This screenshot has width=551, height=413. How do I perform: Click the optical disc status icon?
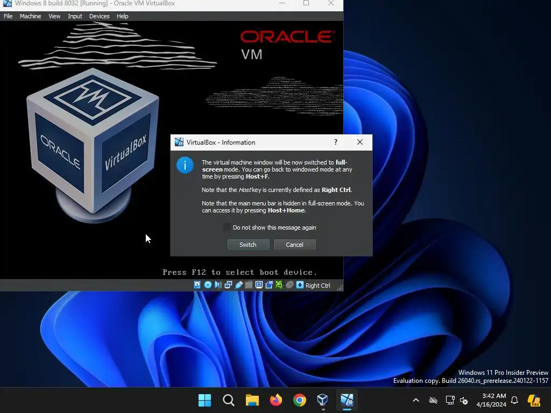(x=208, y=285)
